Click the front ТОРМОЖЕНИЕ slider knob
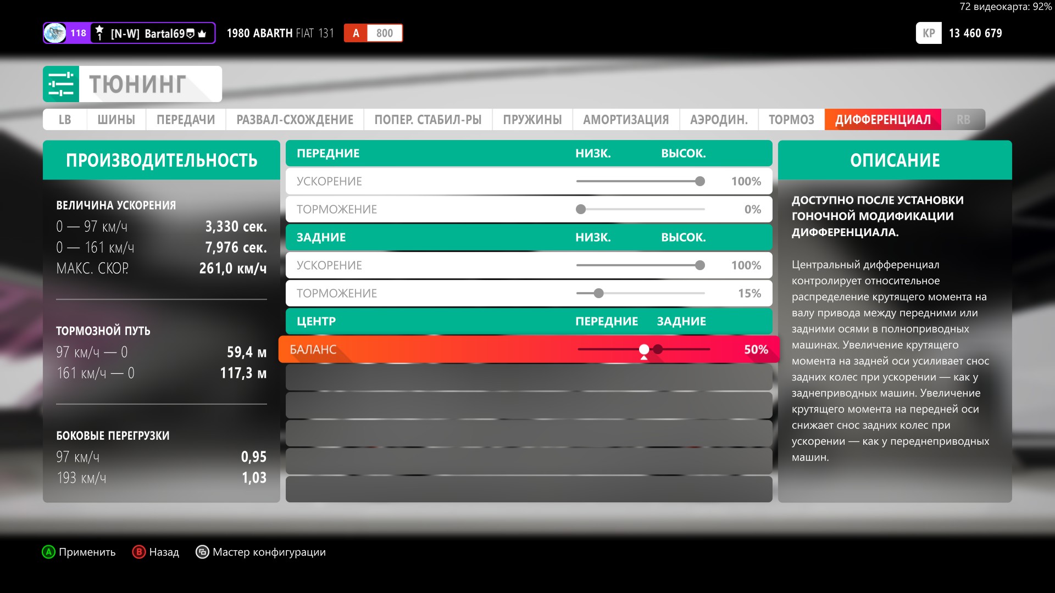 tap(581, 209)
